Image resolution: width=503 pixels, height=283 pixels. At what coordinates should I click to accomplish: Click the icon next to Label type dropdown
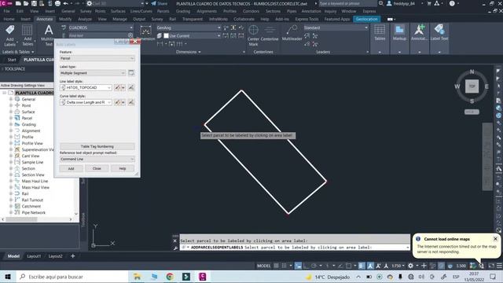[x=131, y=73]
